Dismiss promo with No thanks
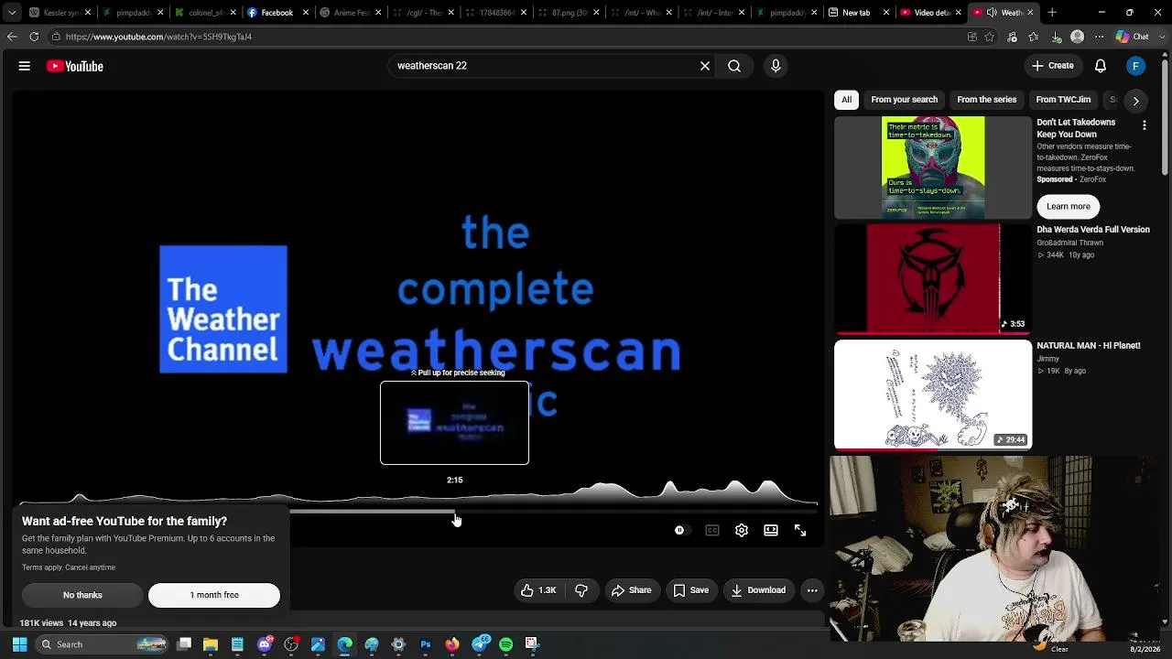Image resolution: width=1172 pixels, height=659 pixels. [x=82, y=595]
